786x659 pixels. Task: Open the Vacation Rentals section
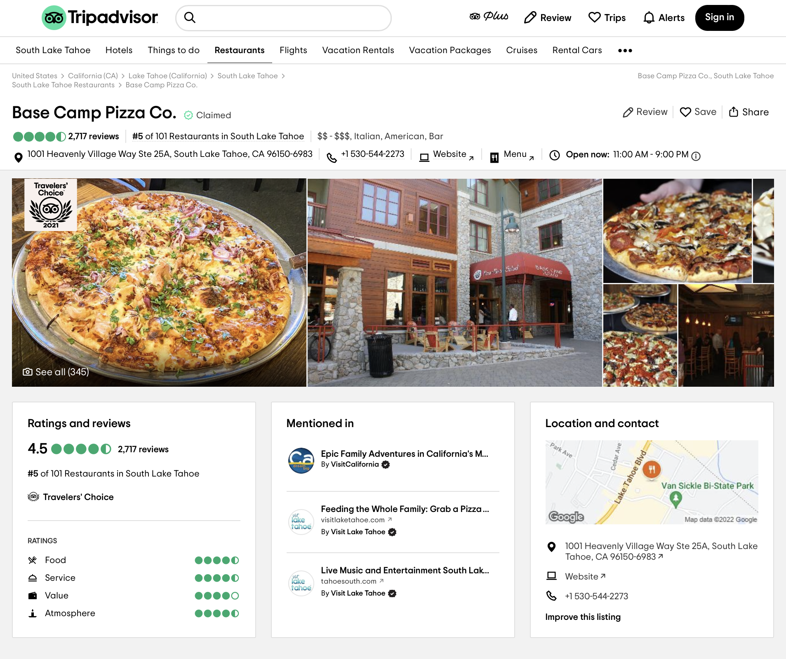click(x=358, y=50)
